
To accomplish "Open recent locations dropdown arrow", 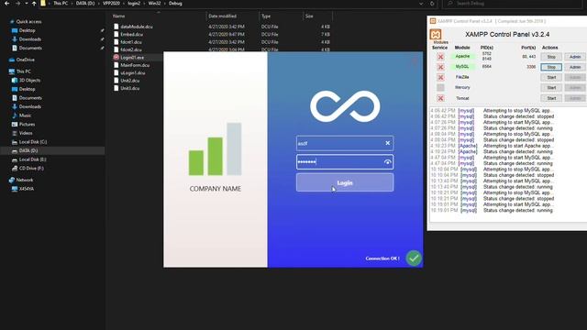I will [27, 4].
